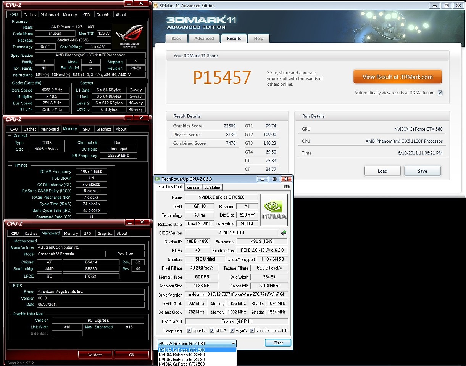Viewport: 466px width, 366px height.
Task: Select the last GTX 580 dropdown entry
Action: tap(197, 364)
